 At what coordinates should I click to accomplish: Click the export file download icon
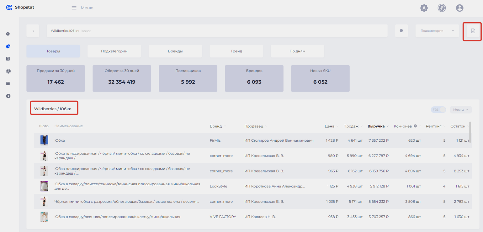(473, 31)
